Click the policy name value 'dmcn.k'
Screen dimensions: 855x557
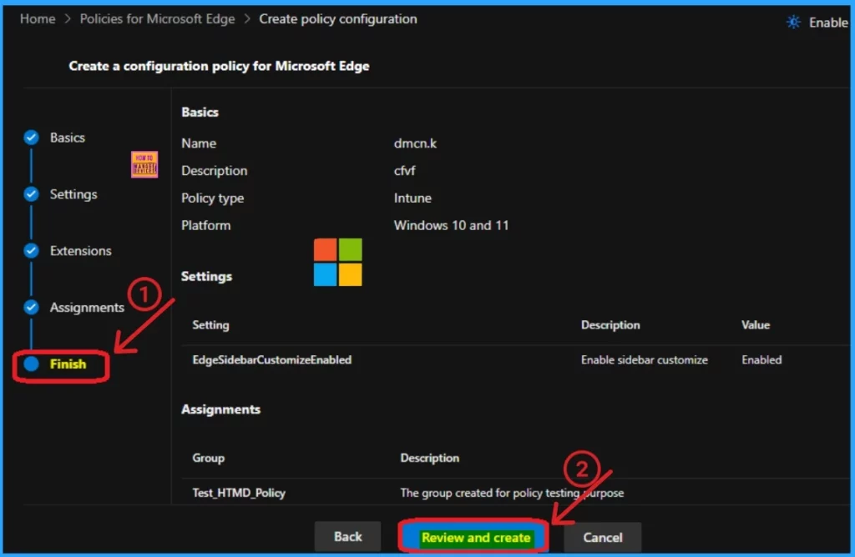415,143
